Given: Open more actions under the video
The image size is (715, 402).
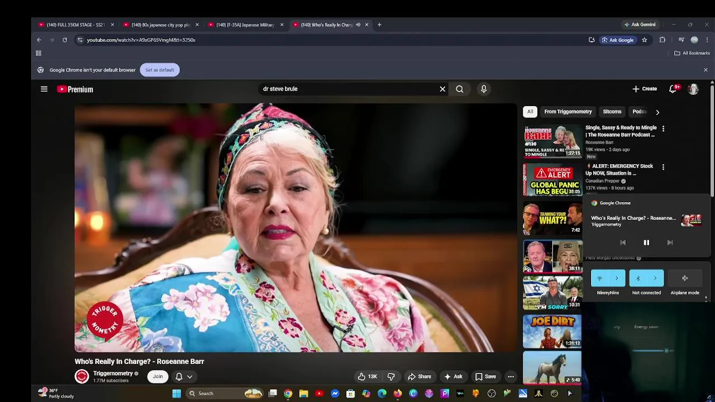Looking at the screenshot, I should coord(511,376).
